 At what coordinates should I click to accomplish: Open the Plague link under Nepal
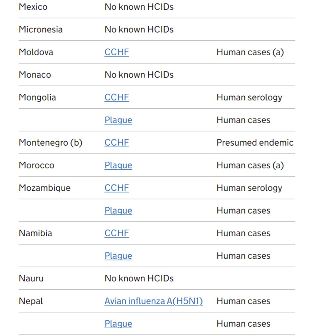point(118,324)
